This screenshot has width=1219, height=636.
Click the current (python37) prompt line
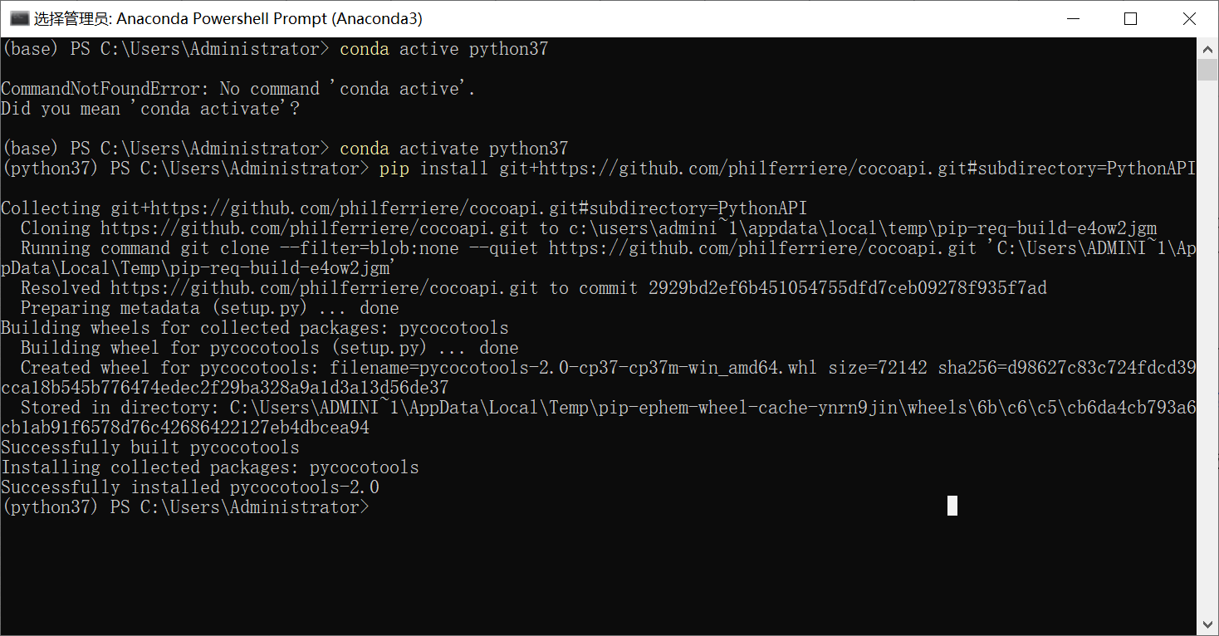click(183, 506)
